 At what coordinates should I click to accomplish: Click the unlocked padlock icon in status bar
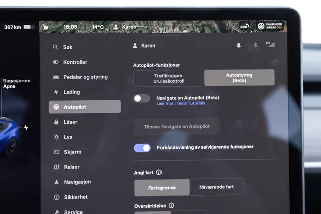(x=45, y=27)
